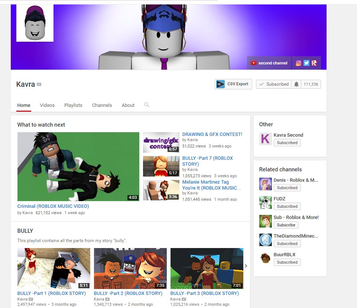Open Sub - Roblox & More! channel name
357x308 pixels.
pyautogui.click(x=296, y=217)
